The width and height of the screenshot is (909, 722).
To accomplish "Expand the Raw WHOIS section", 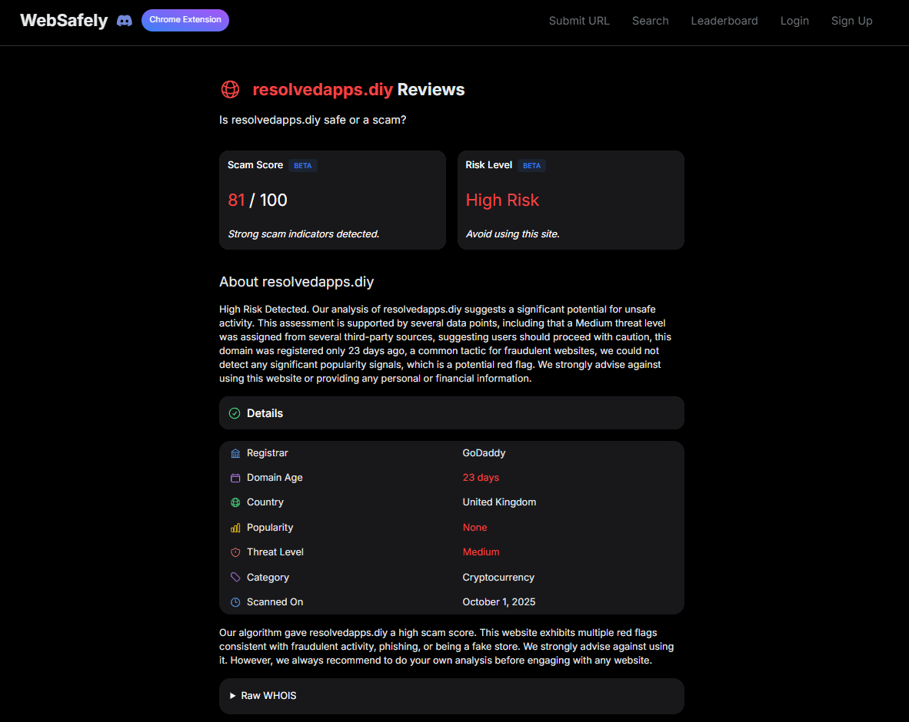I will coord(268,696).
